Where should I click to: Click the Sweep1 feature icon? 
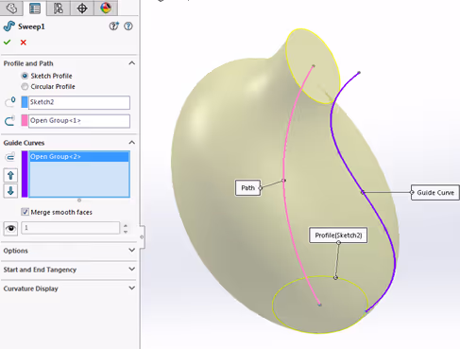coord(9,26)
